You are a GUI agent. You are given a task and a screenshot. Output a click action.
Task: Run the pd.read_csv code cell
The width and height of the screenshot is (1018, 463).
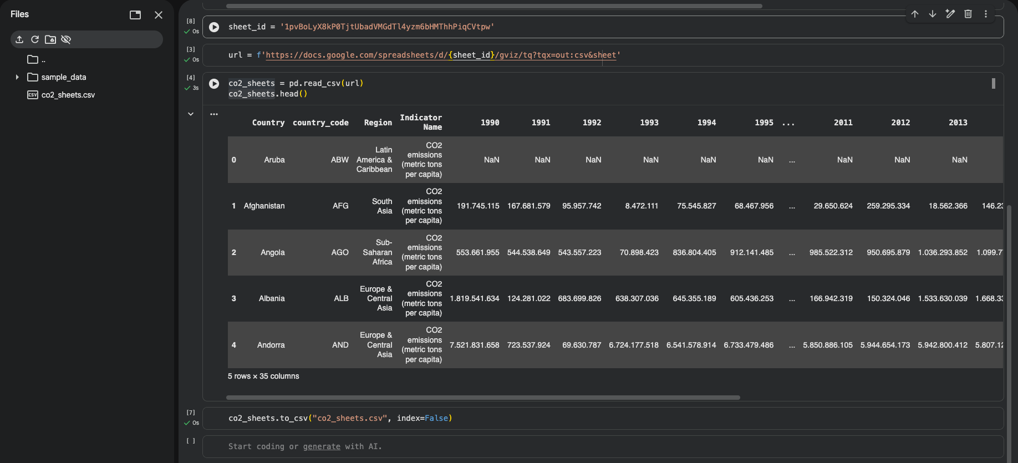(x=214, y=84)
